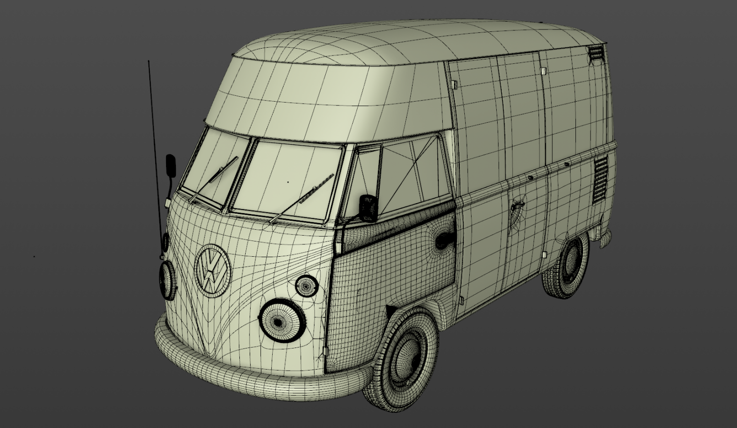737x428 pixels.
Task: Select the mirror next to the antenna
Action: coord(170,165)
